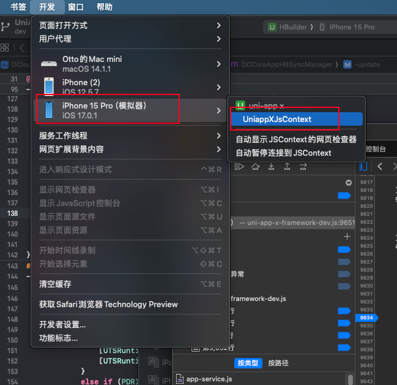Click the Mac mini device icon

tap(49, 64)
